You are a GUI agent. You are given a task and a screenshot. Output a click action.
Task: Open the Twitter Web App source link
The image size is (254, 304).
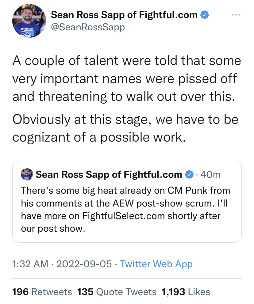click(156, 264)
